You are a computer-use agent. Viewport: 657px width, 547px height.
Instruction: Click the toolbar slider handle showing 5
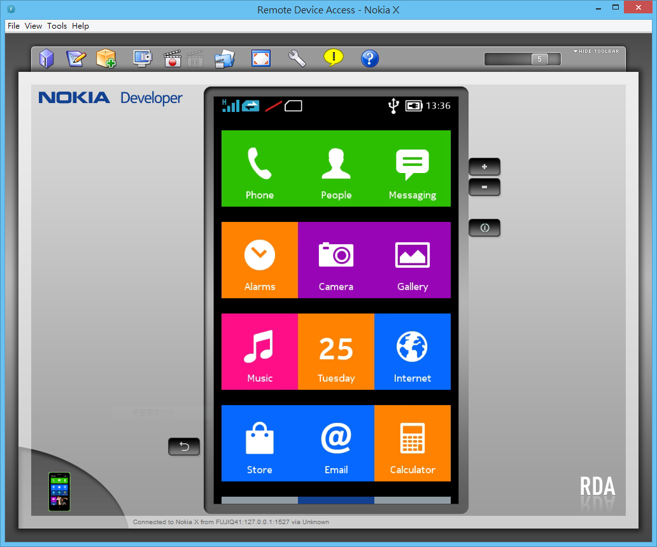(x=540, y=59)
